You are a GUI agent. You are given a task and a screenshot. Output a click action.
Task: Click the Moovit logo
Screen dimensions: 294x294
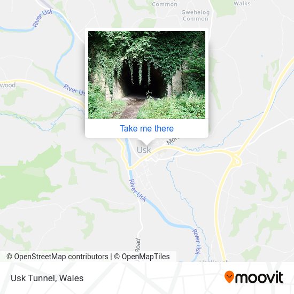point(254,277)
